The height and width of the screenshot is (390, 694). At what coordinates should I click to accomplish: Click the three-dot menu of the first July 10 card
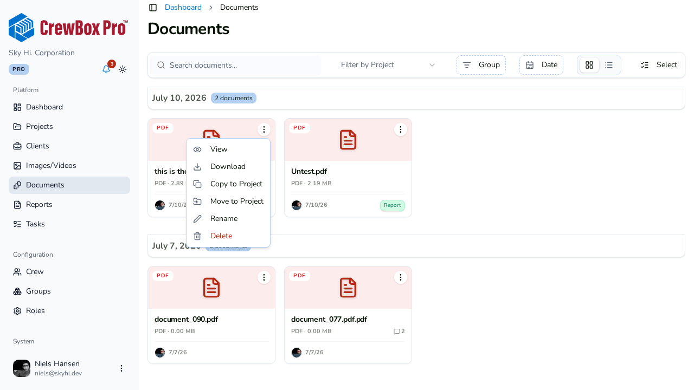point(264,129)
